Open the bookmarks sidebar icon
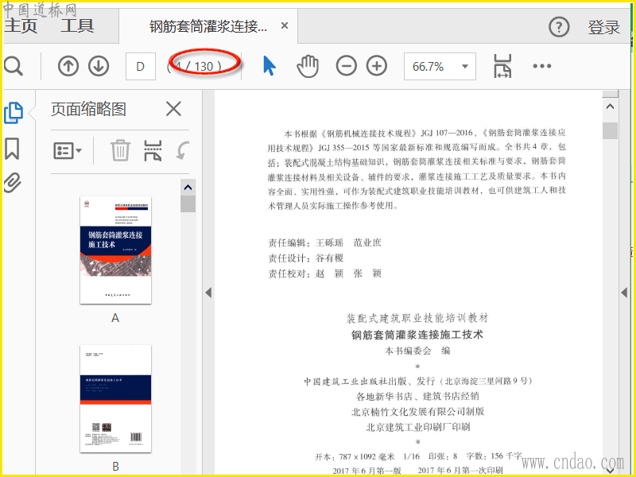This screenshot has width=636, height=477. [12, 149]
